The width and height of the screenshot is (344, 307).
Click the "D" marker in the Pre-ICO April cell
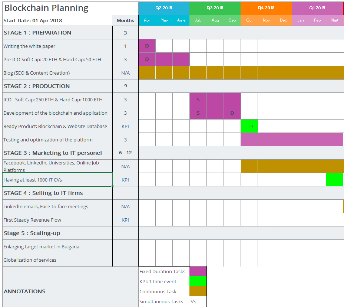pyautogui.click(x=146, y=59)
